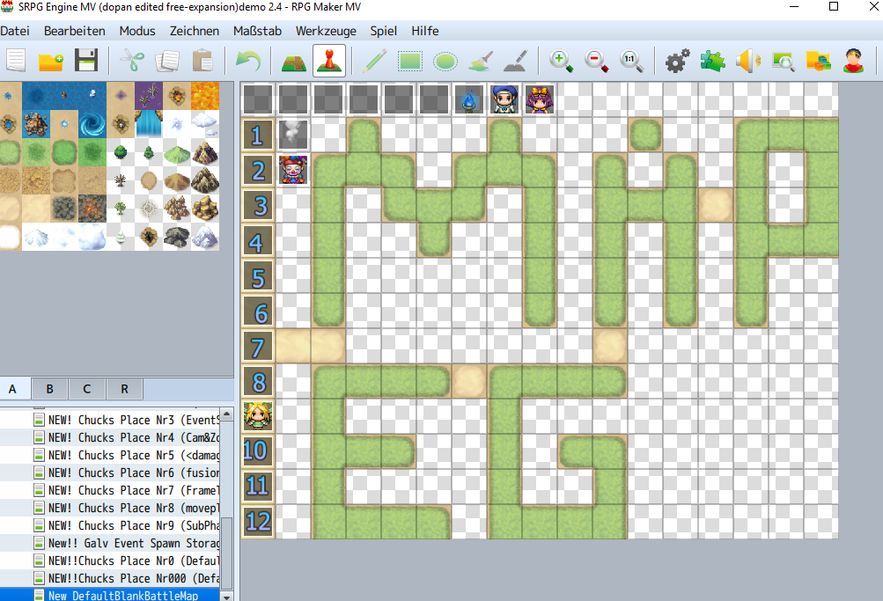Click the Undo arrow icon
Image resolution: width=883 pixels, height=601 pixels.
[x=247, y=60]
